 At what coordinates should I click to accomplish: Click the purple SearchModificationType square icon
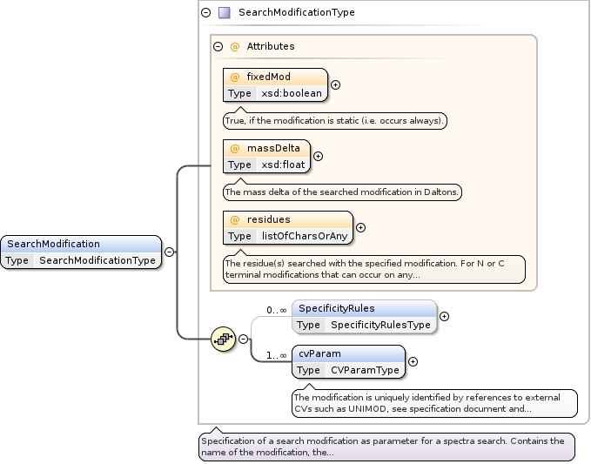[x=224, y=13]
